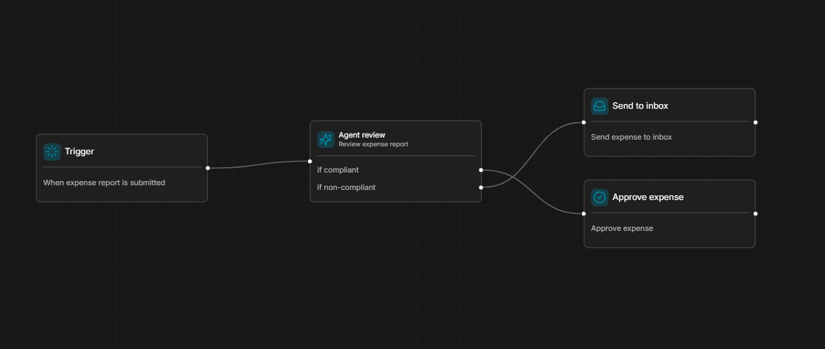Click the Approve expense checkmark icon
This screenshot has height=349, width=825.
(600, 197)
